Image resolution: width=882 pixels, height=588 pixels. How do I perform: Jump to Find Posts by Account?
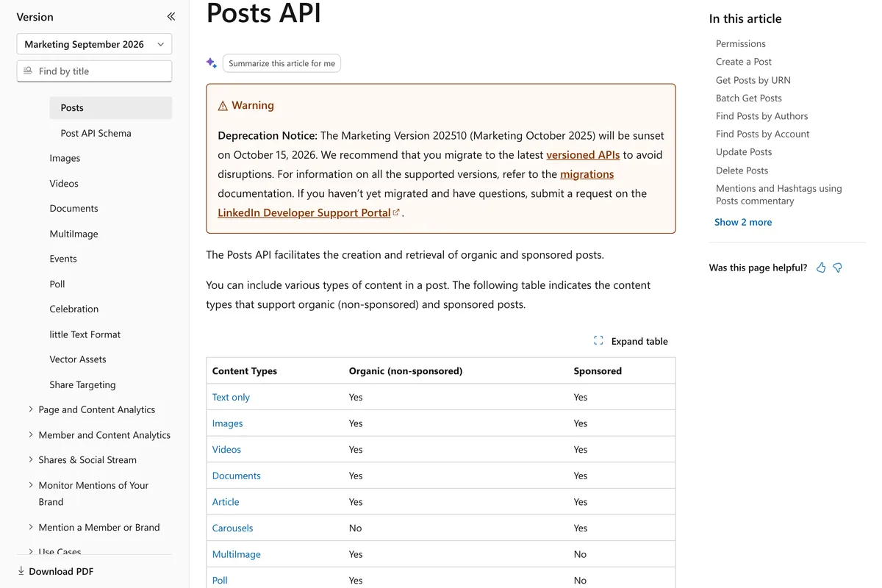(762, 134)
